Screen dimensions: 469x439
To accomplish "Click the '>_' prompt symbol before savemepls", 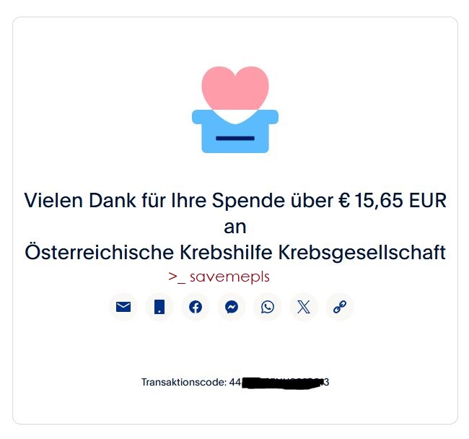I will click(177, 277).
